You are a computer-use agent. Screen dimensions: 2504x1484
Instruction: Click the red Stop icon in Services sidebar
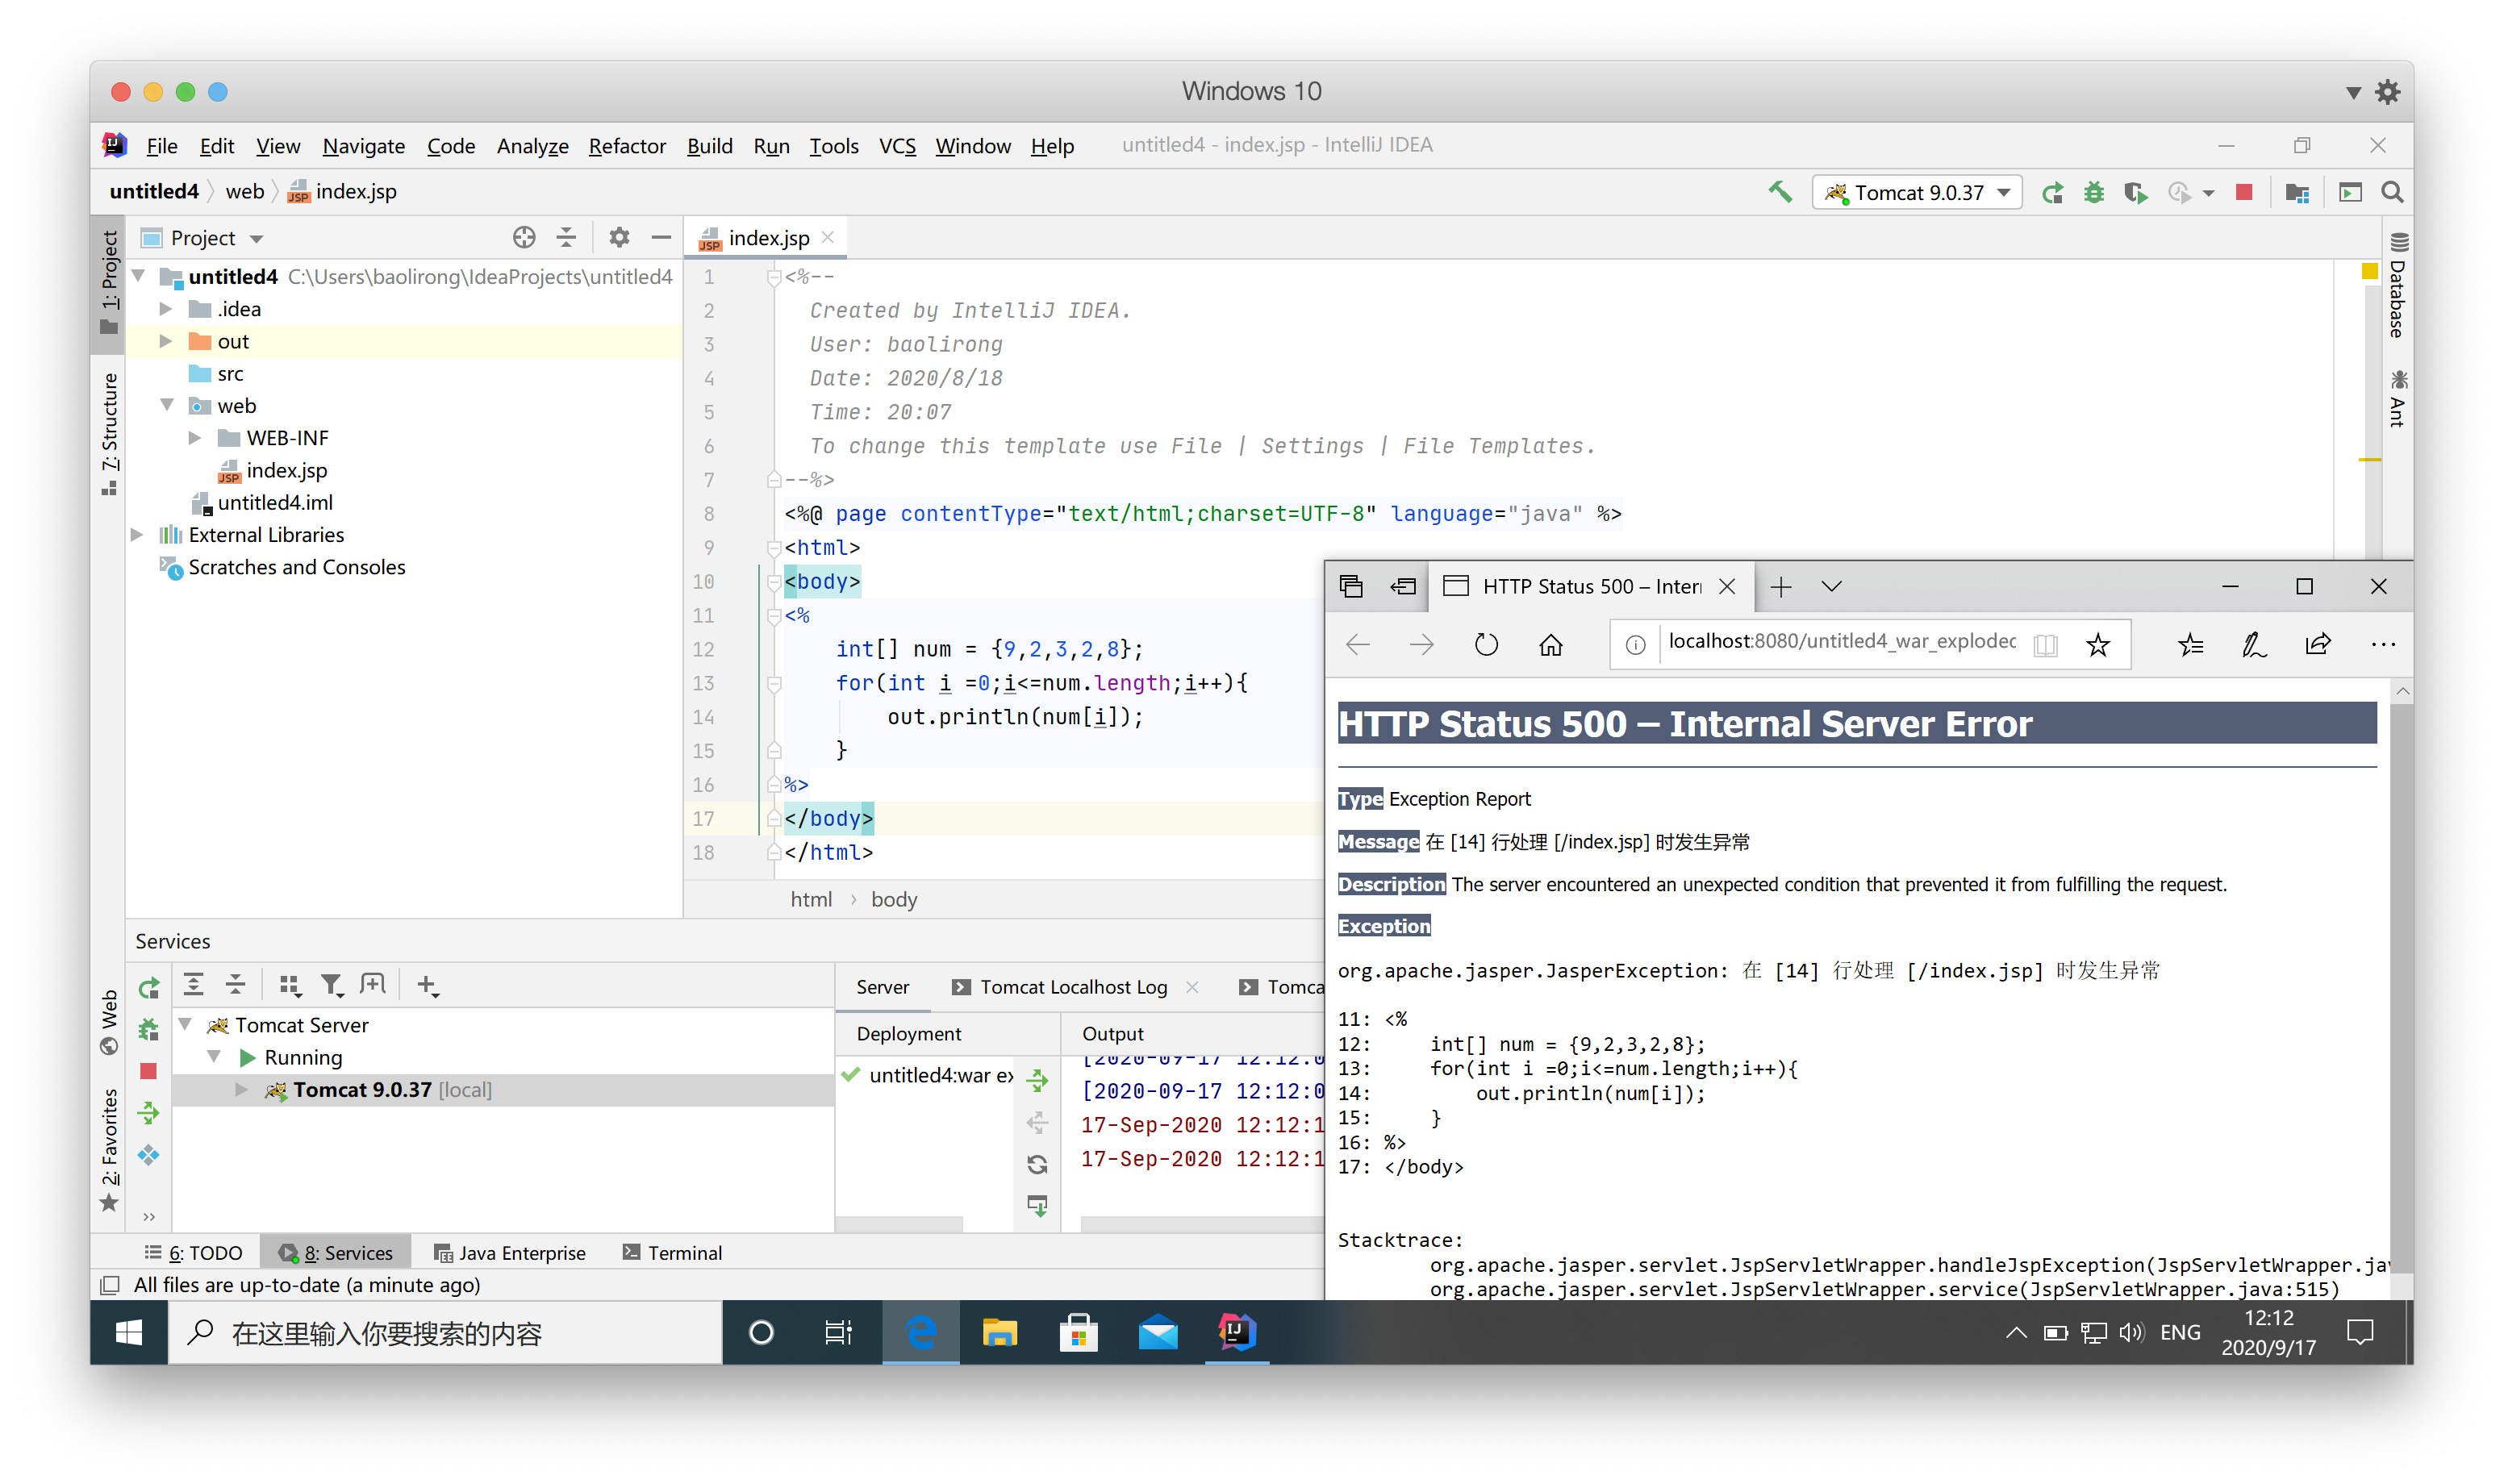tap(149, 1072)
